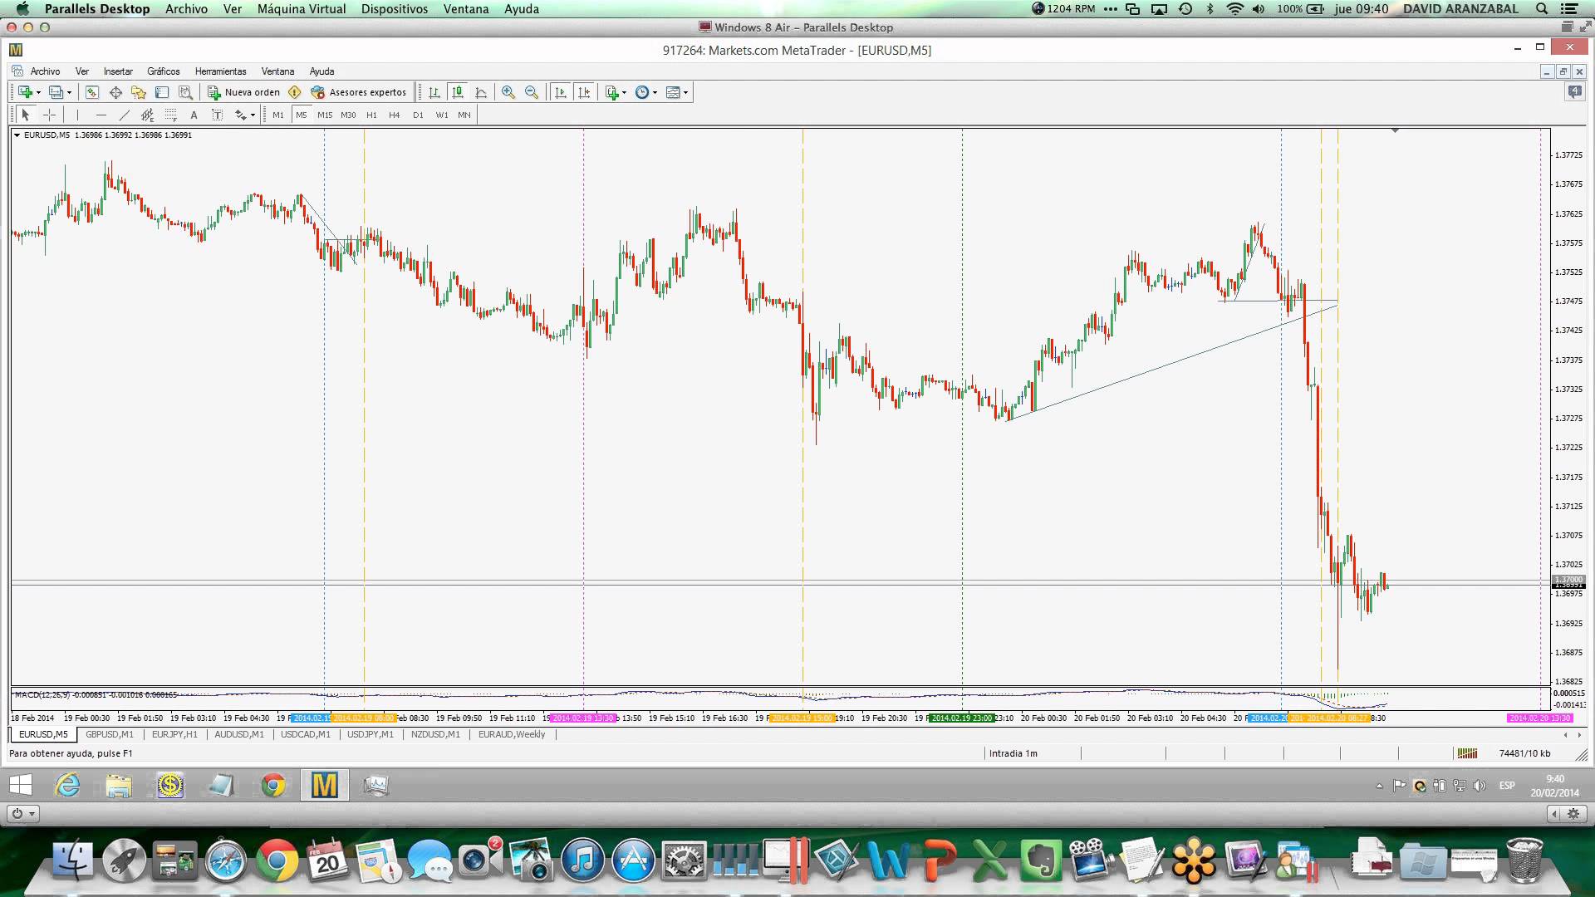The height and width of the screenshot is (897, 1595).
Task: Expand the periodicity clock dropdown
Action: [655, 92]
